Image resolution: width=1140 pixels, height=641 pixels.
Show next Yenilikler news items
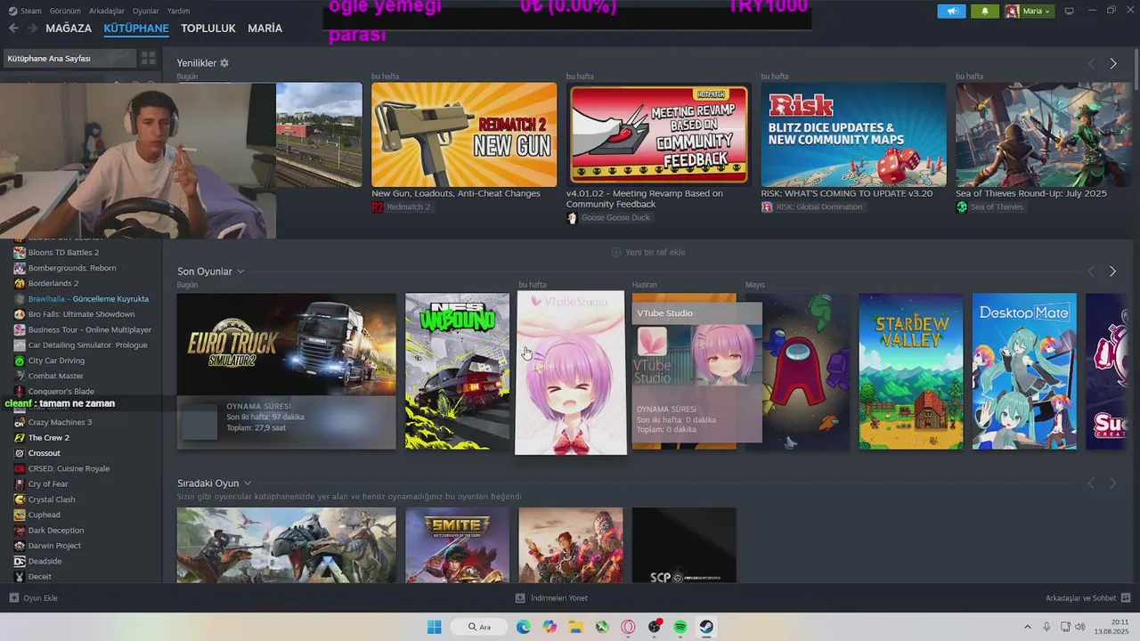tap(1112, 63)
